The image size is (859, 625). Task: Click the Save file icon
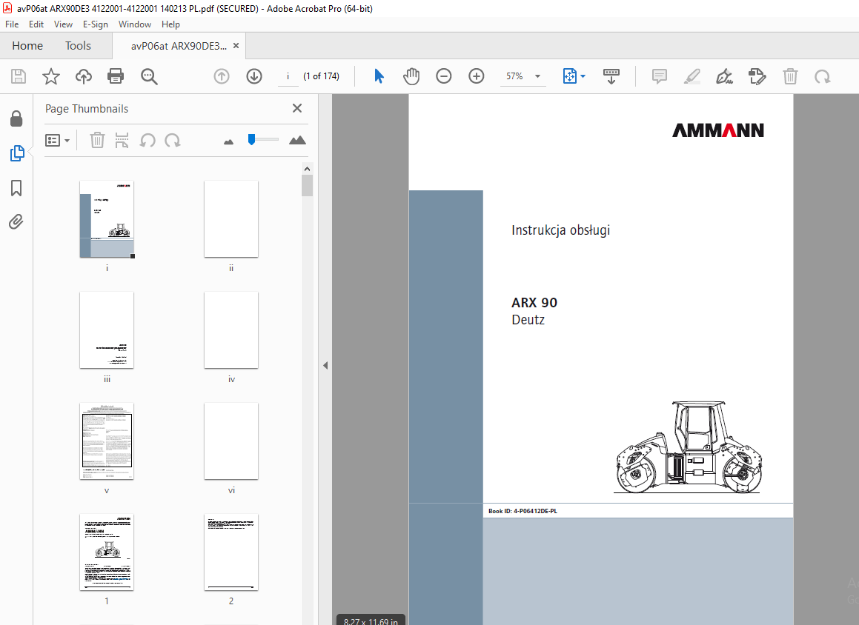(x=19, y=76)
